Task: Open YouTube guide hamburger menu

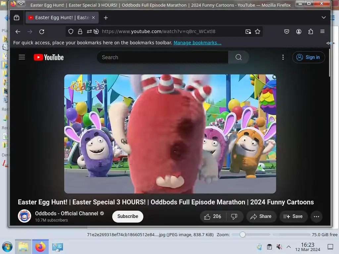Action: (22, 57)
